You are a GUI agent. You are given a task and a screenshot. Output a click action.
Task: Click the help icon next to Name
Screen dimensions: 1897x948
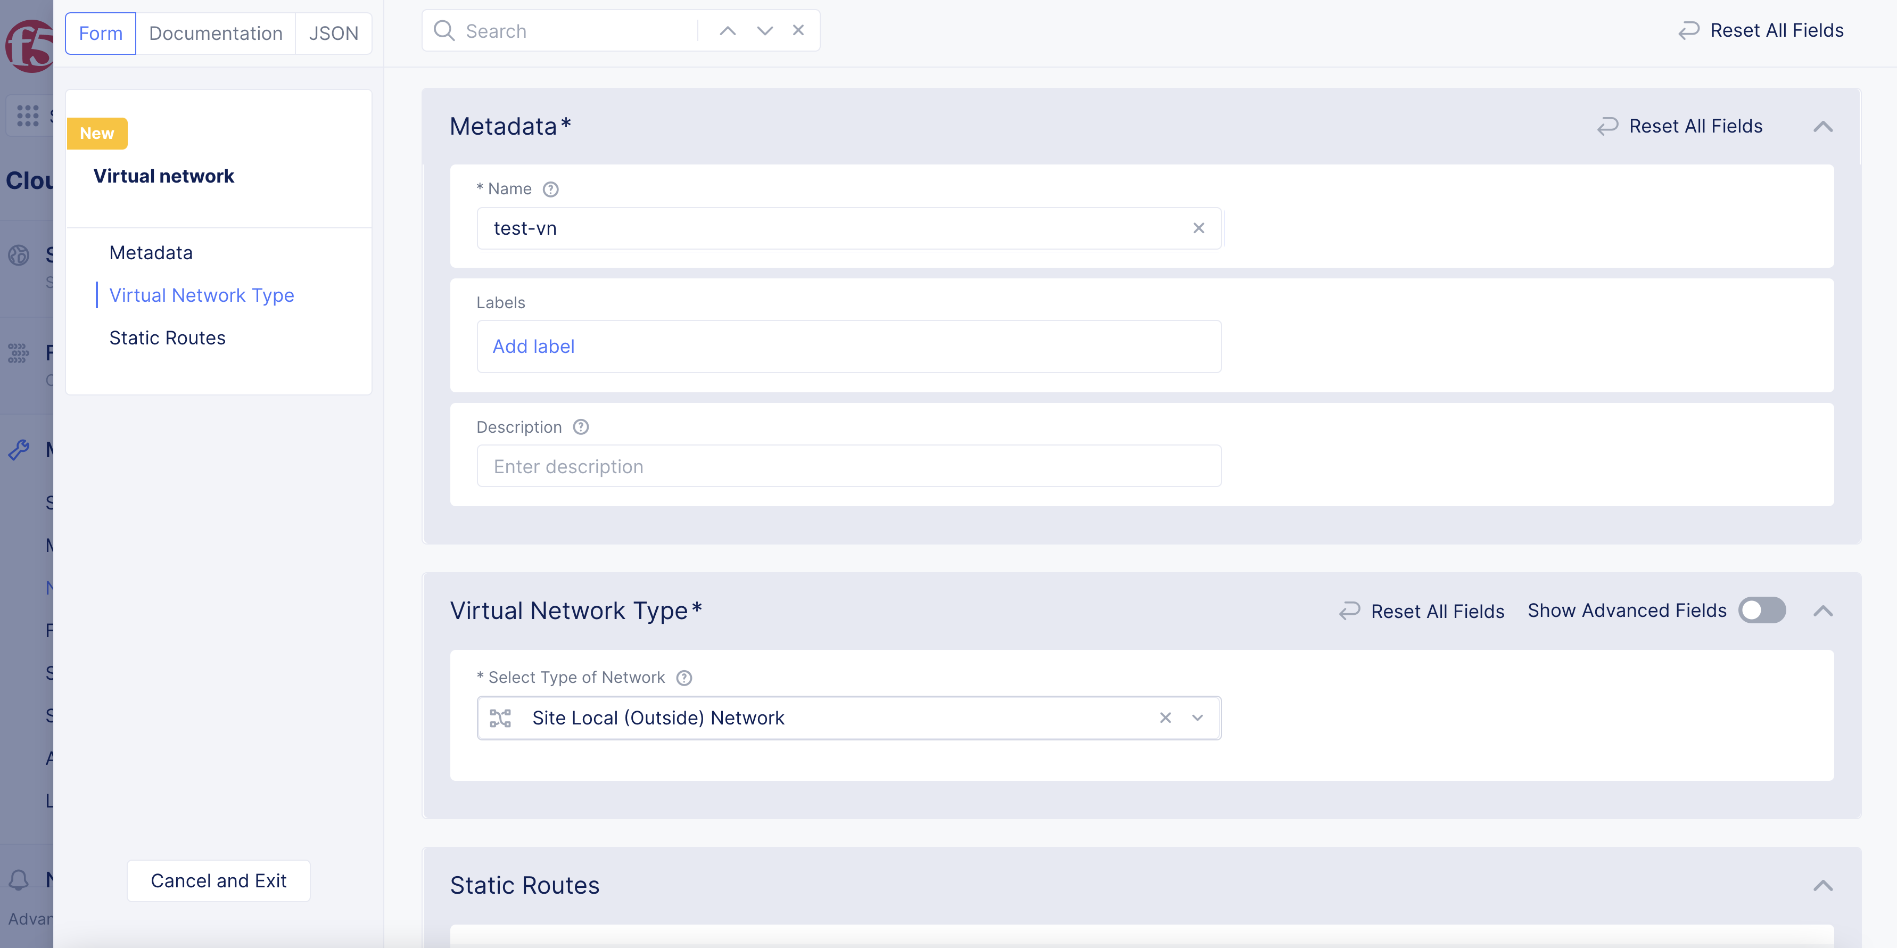pos(551,188)
